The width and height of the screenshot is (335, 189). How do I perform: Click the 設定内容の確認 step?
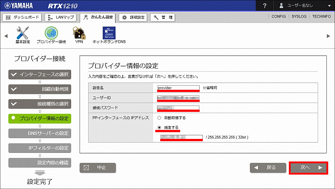click(x=40, y=162)
